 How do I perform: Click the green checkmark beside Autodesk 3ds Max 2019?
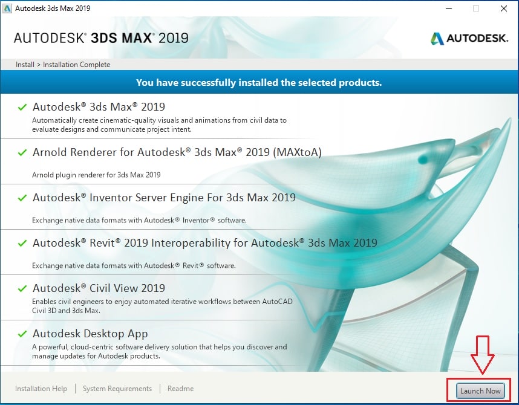[x=22, y=107]
